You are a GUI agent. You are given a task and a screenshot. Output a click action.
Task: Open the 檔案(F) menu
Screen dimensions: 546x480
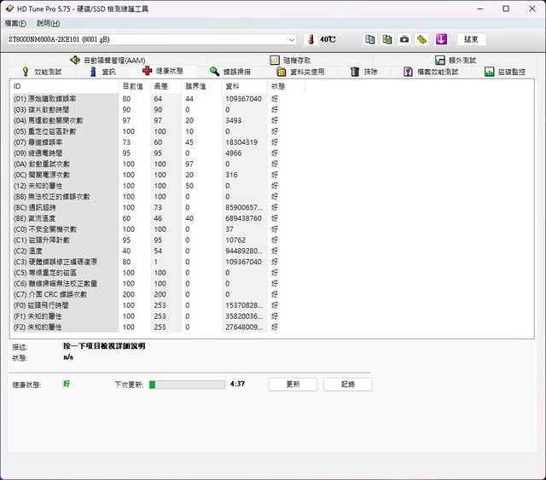16,23
